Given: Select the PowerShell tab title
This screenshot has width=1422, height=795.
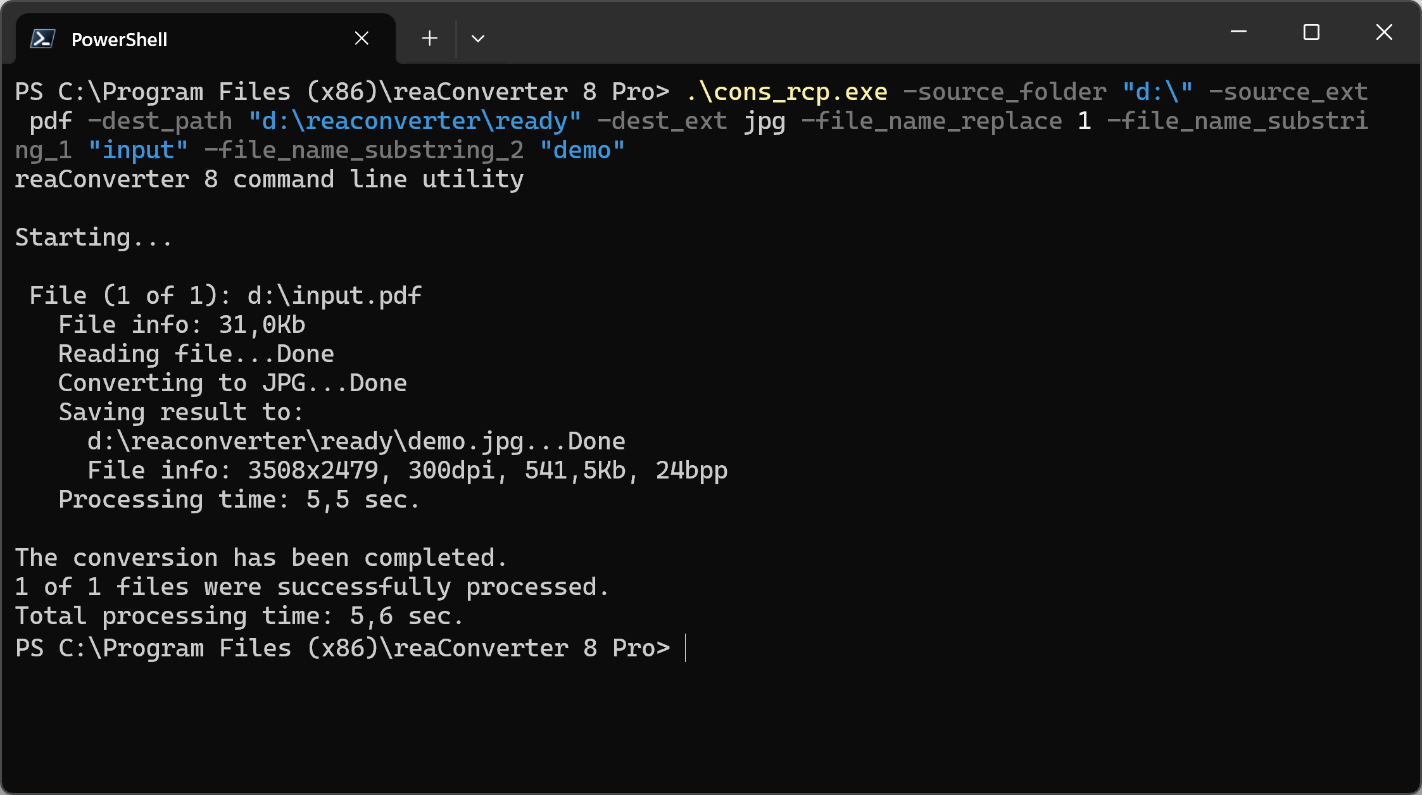Looking at the screenshot, I should 119,39.
